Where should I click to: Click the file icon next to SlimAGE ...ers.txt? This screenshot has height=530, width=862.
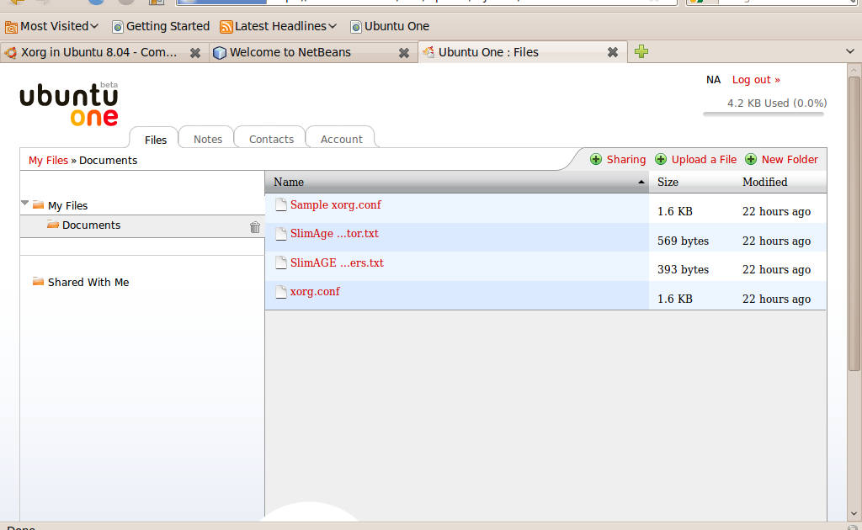coord(281,262)
